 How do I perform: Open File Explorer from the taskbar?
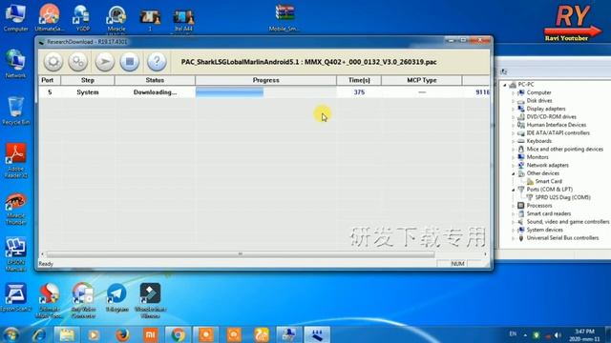pyautogui.click(x=67, y=334)
